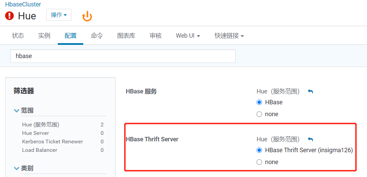Open the 快速链接 dropdown menu

pyautogui.click(x=229, y=36)
